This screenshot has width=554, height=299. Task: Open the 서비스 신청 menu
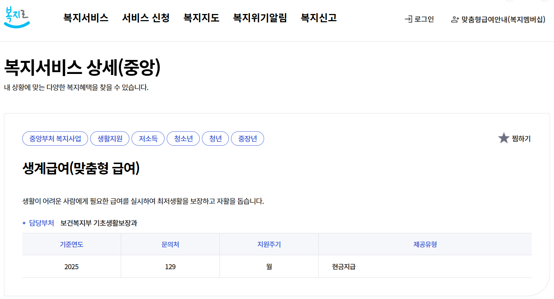(146, 18)
